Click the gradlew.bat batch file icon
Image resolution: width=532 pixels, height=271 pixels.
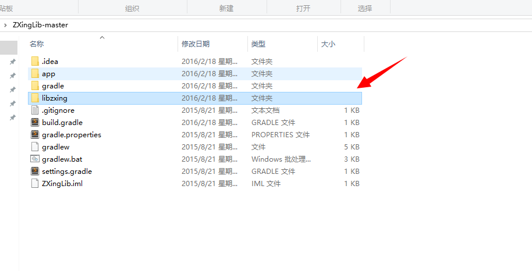(x=35, y=159)
